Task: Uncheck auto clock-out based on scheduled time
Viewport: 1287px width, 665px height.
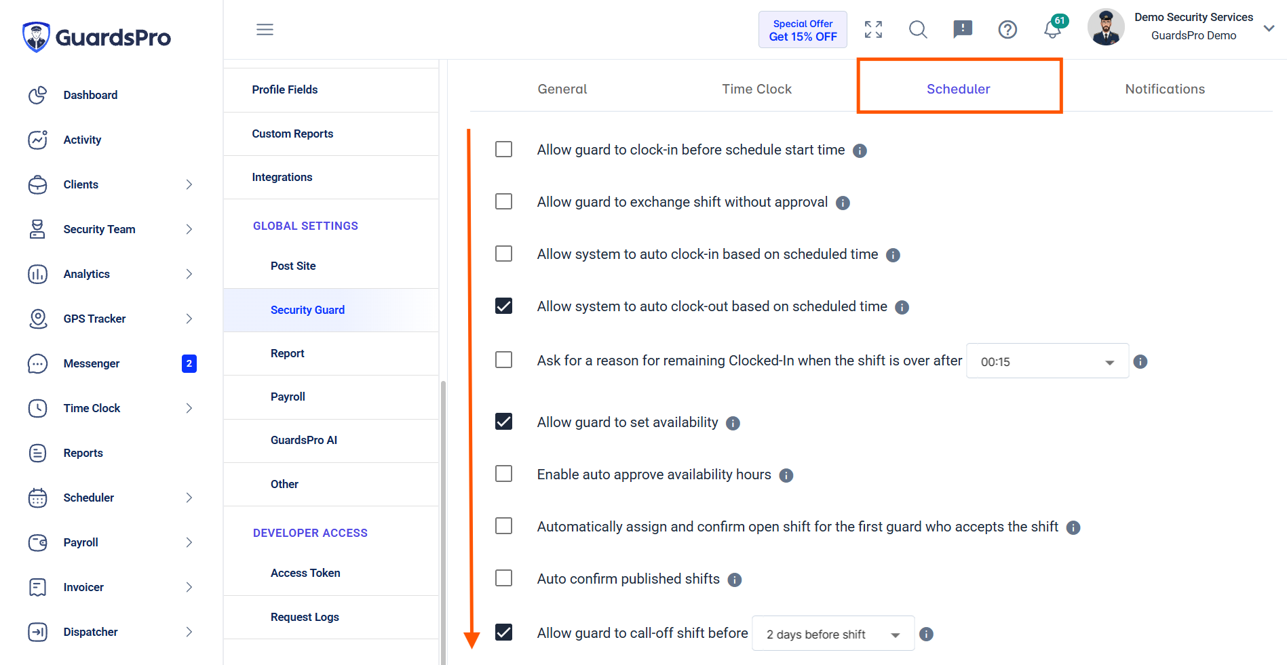Action: point(503,306)
